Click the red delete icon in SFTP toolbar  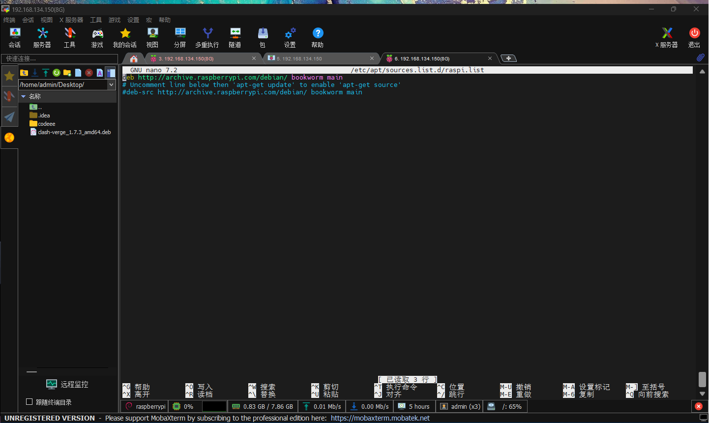tap(89, 73)
